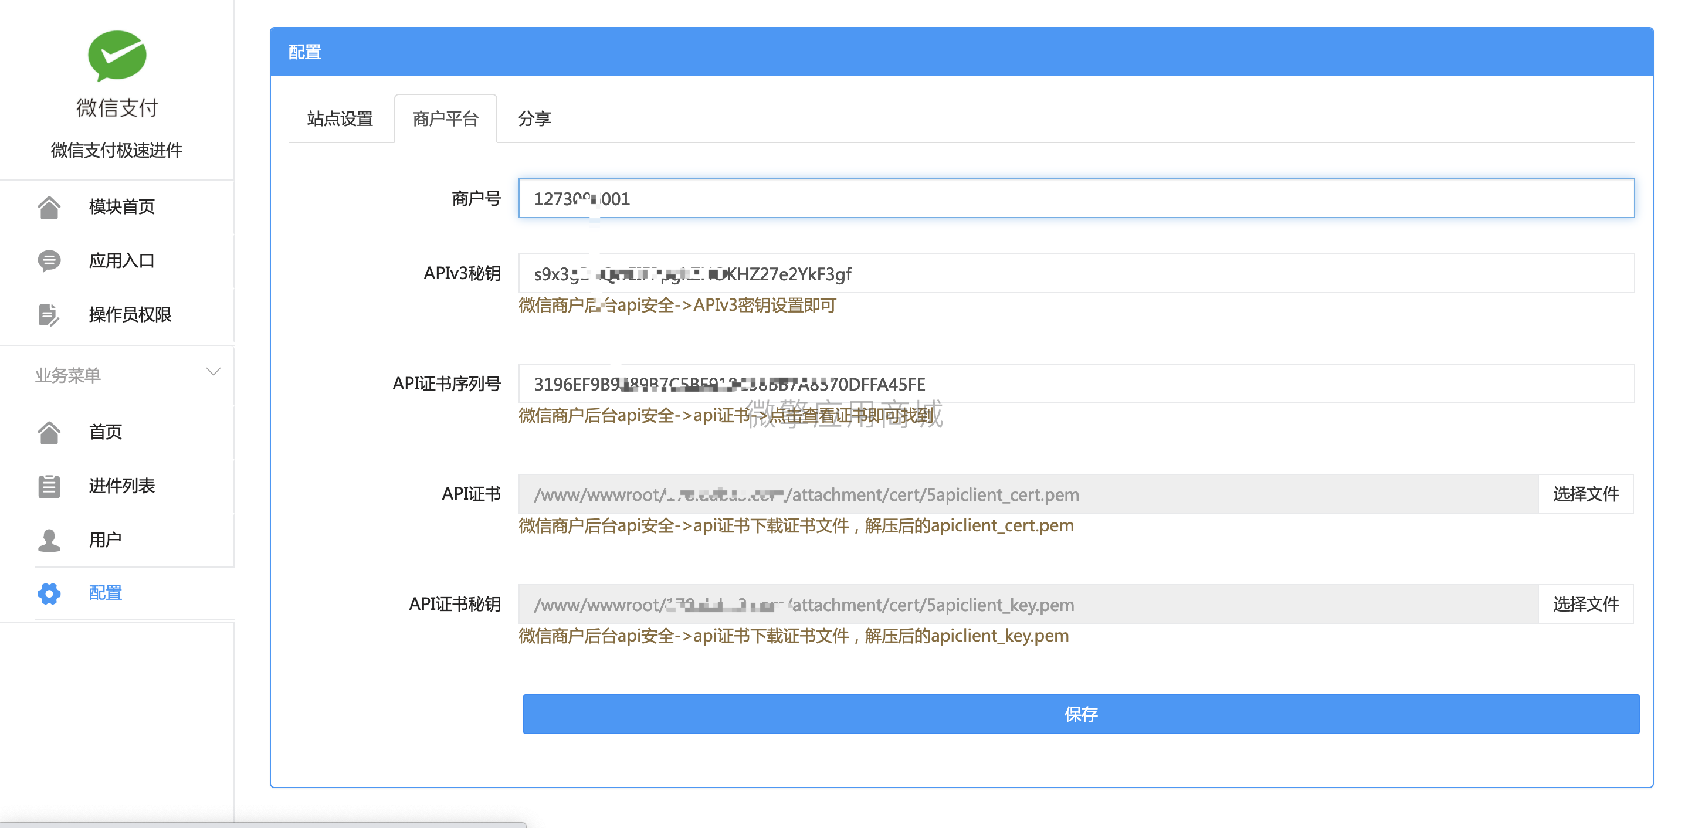Click the house icon beside 模块首页
Image resolution: width=1688 pixels, height=828 pixels.
[x=49, y=207]
